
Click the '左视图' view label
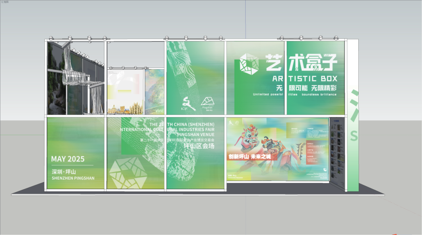pyautogui.click(x=5, y=2)
